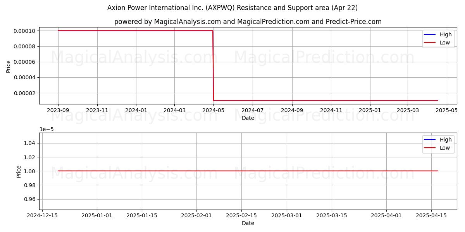
Task: Select the 1.04 y-axis label on the bottom chart
Action: point(30,143)
